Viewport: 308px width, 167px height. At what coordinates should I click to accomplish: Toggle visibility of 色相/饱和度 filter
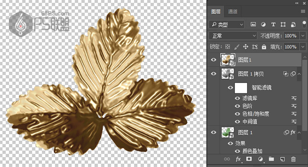pos(238,114)
